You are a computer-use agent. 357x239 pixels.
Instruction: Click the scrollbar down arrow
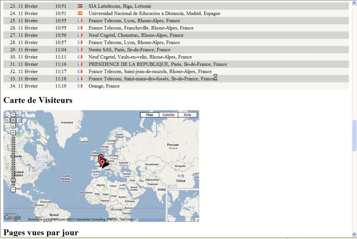point(354,234)
